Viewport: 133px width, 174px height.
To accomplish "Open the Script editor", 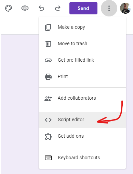I will [x=82, y=120].
